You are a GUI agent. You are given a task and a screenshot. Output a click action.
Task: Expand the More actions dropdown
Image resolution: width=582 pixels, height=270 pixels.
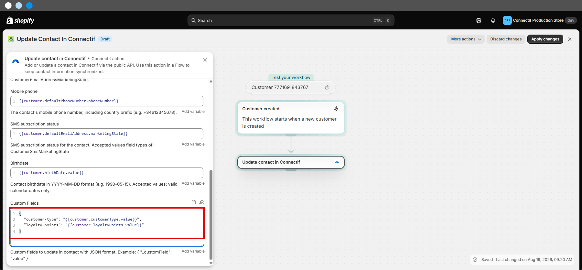tap(466, 39)
